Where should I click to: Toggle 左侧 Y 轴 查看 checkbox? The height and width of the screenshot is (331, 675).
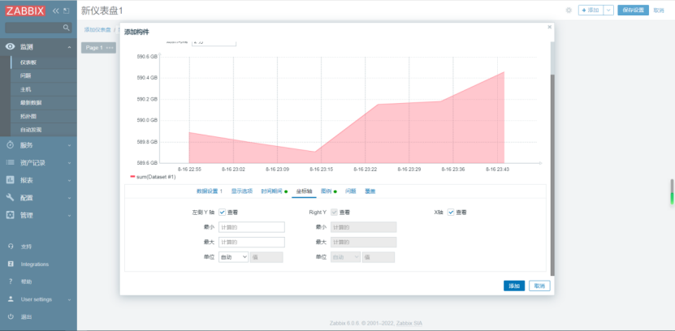click(222, 212)
